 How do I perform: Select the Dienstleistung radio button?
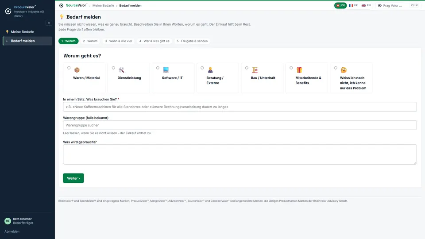click(113, 68)
